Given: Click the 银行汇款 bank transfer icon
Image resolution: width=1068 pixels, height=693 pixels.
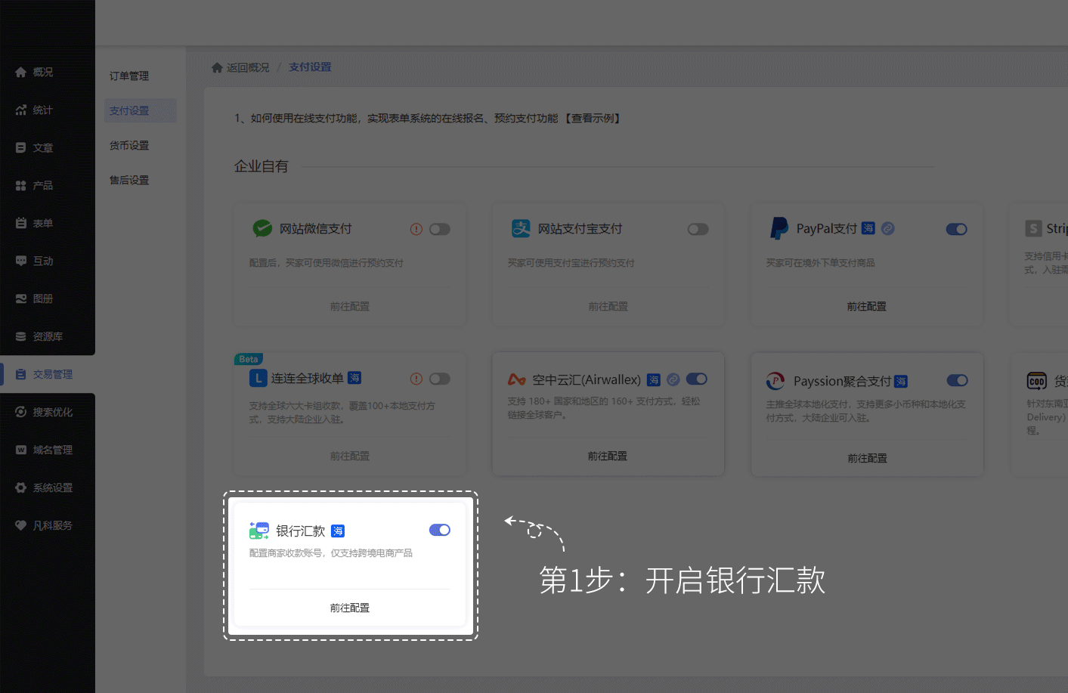Looking at the screenshot, I should (259, 531).
